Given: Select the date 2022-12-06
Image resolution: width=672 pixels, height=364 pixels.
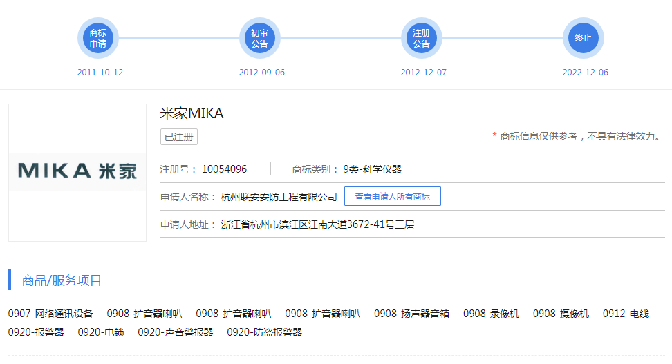Looking at the screenshot, I should click(x=586, y=73).
